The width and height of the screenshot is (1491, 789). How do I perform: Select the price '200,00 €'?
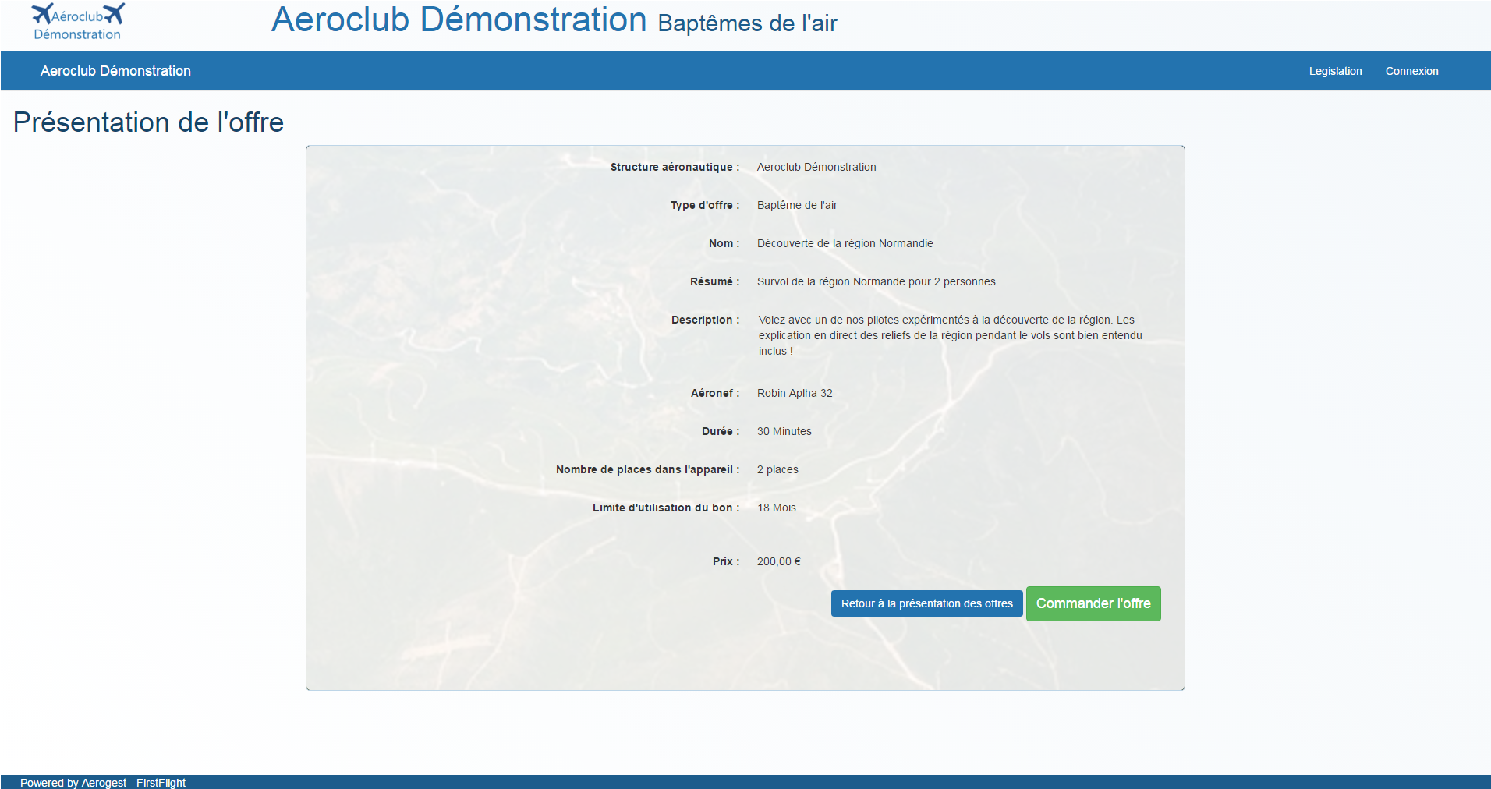(779, 561)
